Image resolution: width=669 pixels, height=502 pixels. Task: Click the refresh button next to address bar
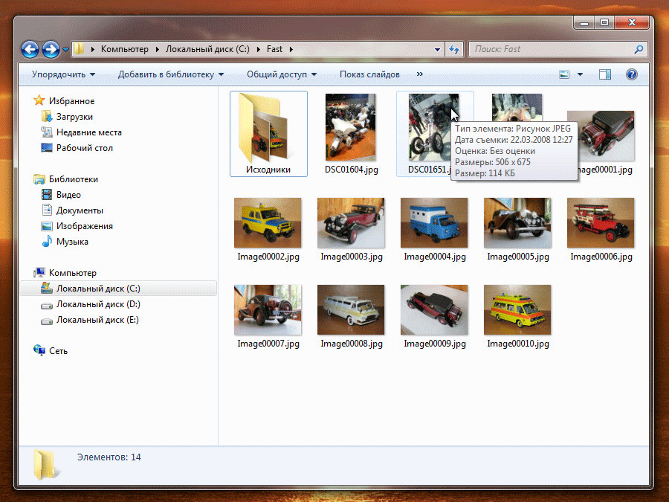(454, 50)
